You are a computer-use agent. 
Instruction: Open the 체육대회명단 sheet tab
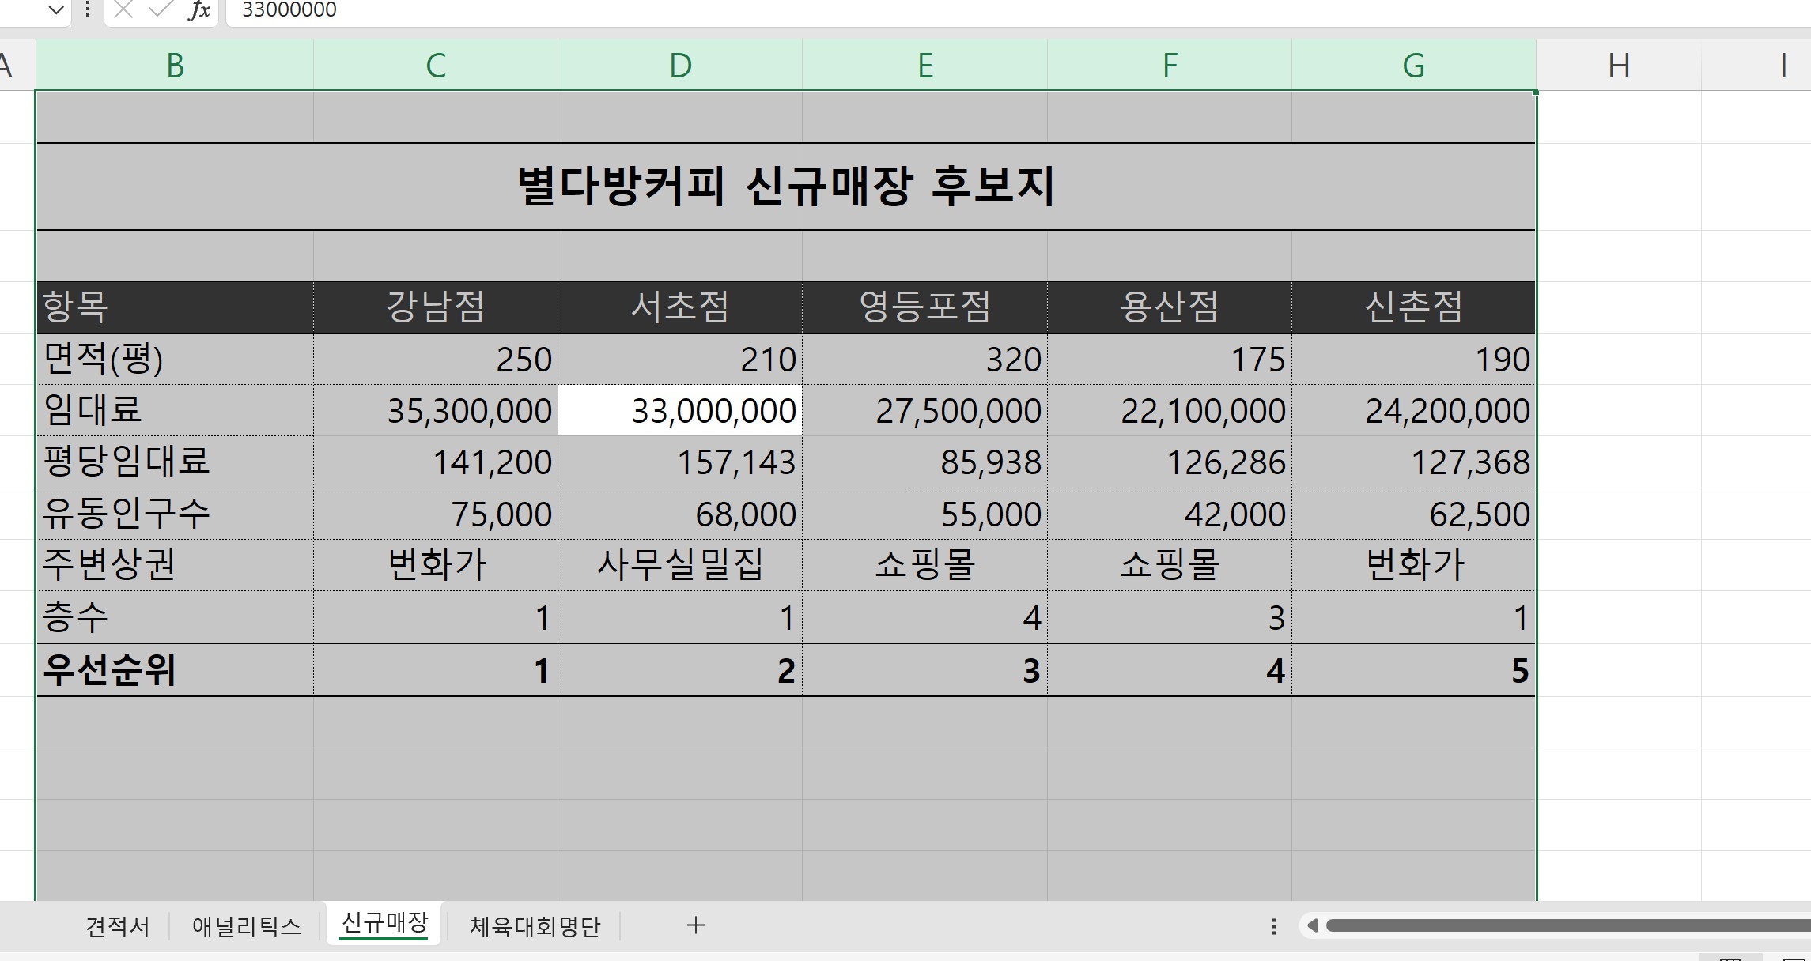pos(535,926)
